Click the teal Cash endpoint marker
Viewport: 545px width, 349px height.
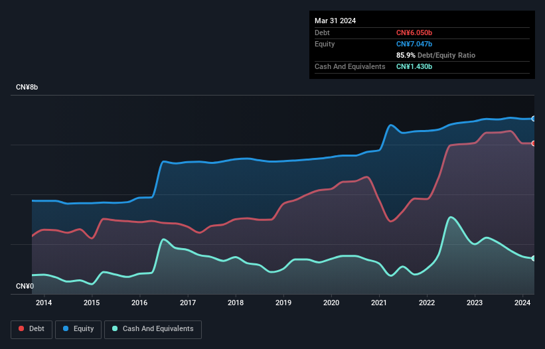(534, 258)
